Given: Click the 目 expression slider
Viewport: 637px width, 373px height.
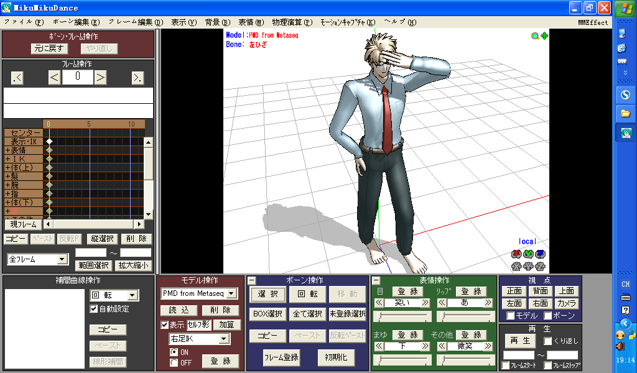Looking at the screenshot, I should [402, 316].
